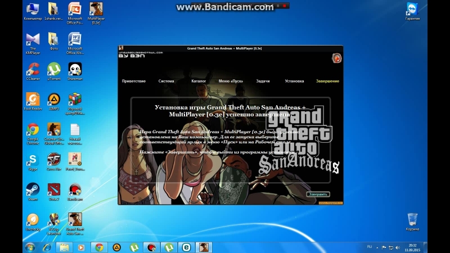This screenshot has height=253, width=450.
Task: Open the MultiPlayer [0.3e] desktop shortcut
Action: click(x=96, y=13)
